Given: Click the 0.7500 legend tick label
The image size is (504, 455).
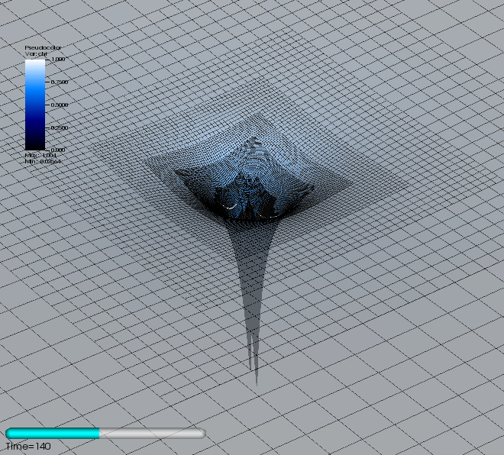Looking at the screenshot, I should (x=60, y=82).
